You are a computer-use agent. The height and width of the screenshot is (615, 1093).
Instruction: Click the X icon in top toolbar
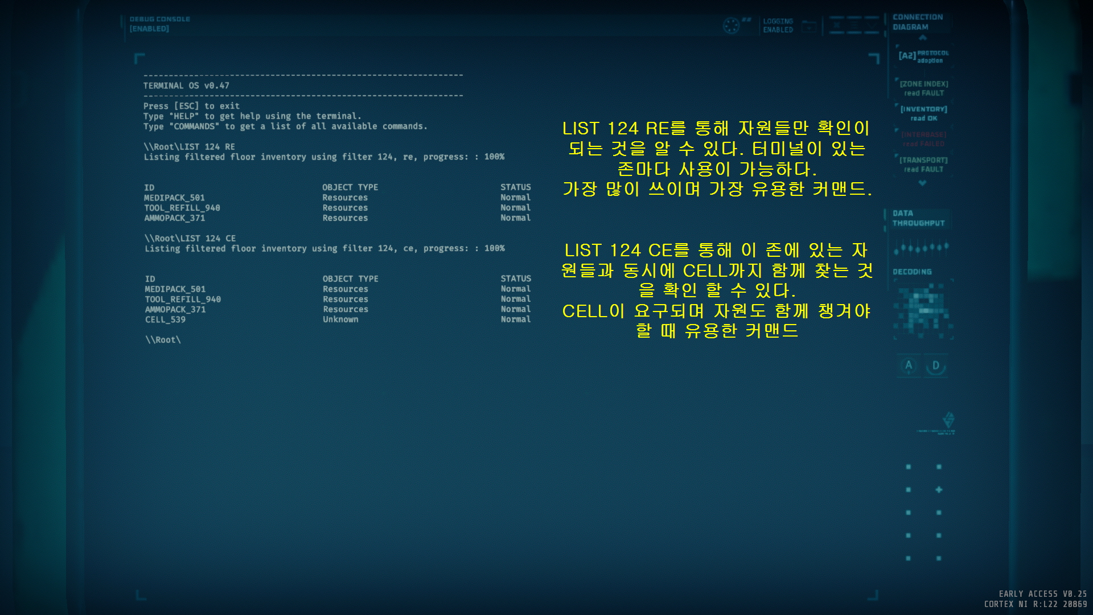[x=836, y=26]
